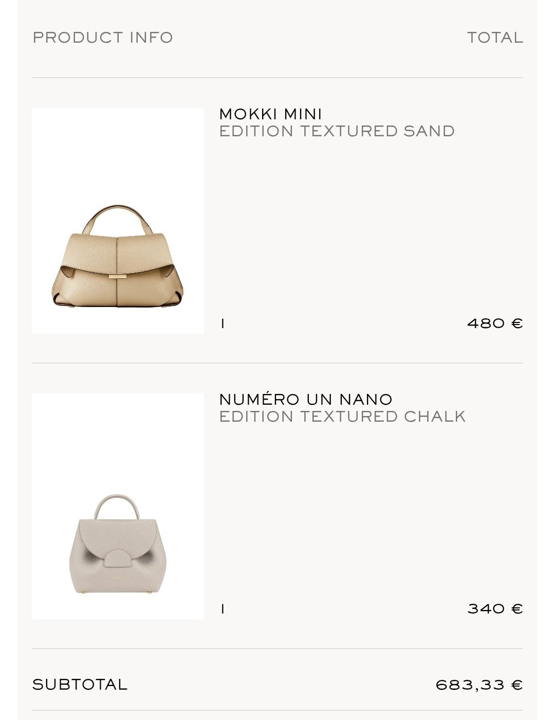Click the quantity 1 for Mokki Mini
This screenshot has width=555, height=720.
pos(223,323)
